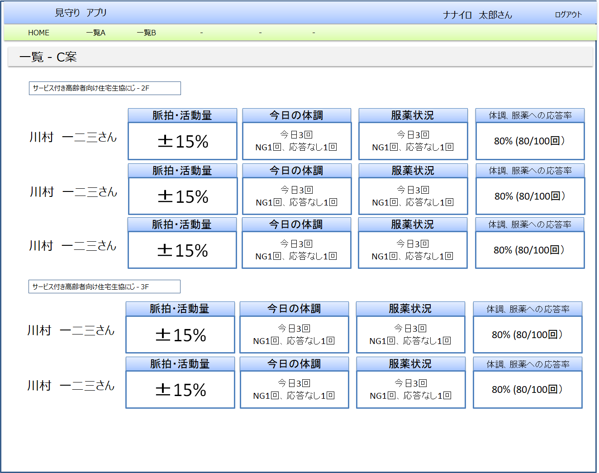Screen dimensions: 599x473
Task: Select the 2F facility name field
Action: point(105,88)
